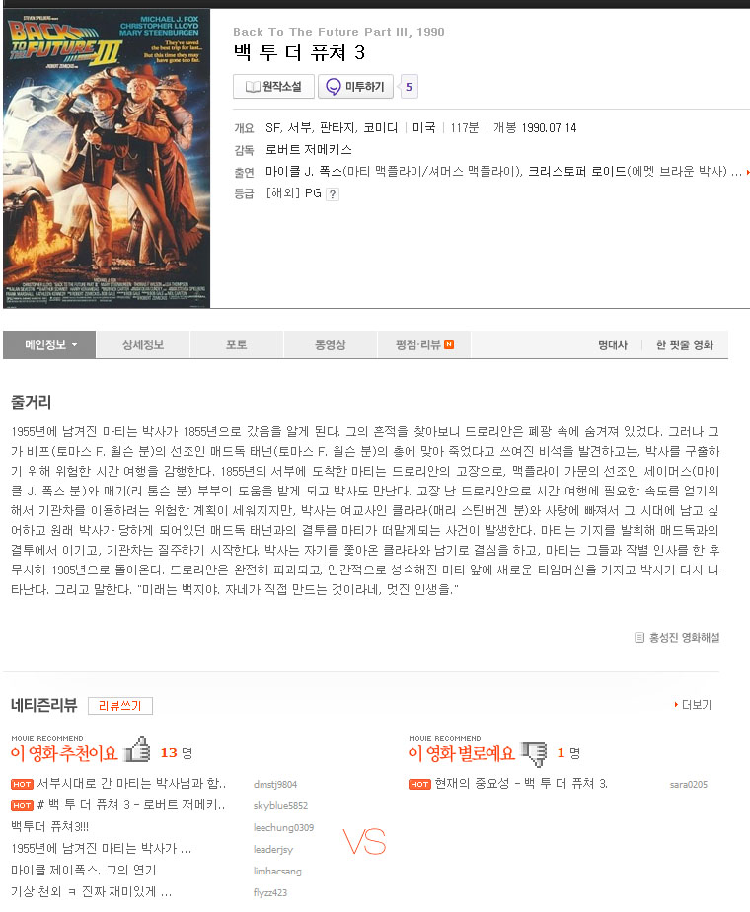Click the 미투하기 speech bubble icon
750x912 pixels.
[x=334, y=87]
